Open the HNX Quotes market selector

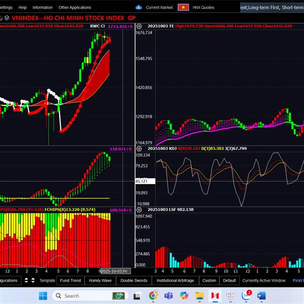(x=203, y=8)
